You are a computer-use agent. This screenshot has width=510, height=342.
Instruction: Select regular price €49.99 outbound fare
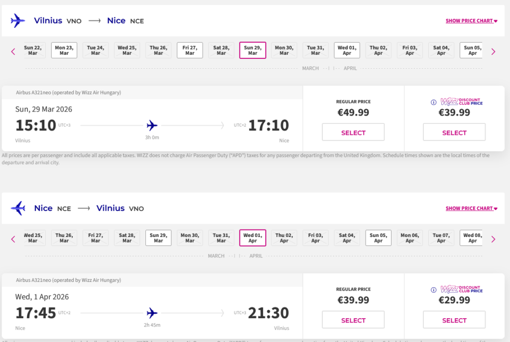point(353,132)
